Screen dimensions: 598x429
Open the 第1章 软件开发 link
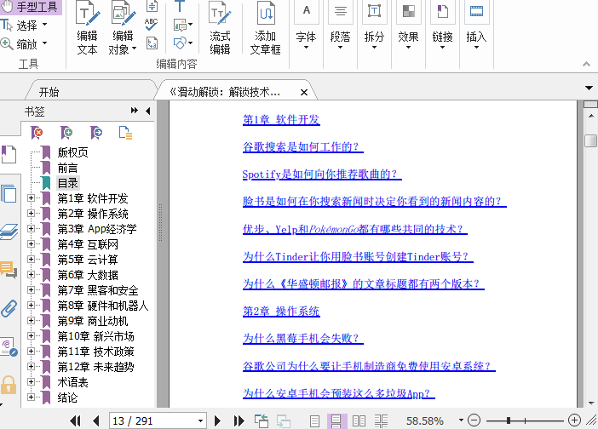pyautogui.click(x=281, y=120)
